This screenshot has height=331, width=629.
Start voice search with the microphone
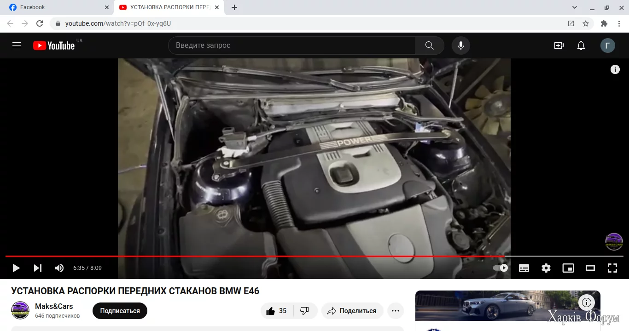click(x=460, y=45)
